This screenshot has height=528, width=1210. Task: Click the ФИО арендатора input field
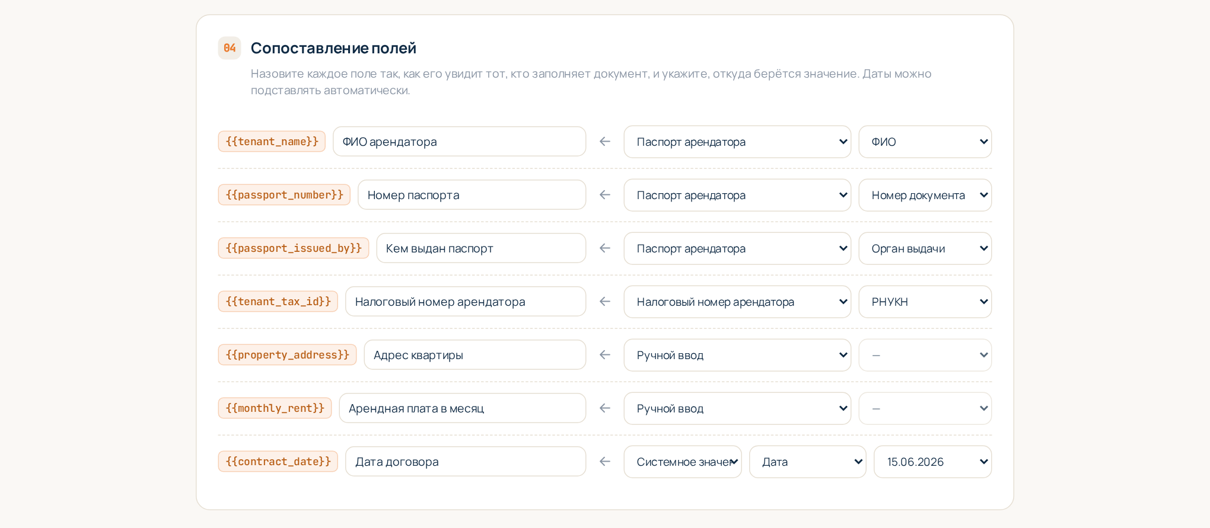click(459, 142)
